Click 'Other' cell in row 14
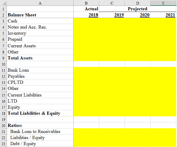Screen dimensions: 177x147 pyautogui.click(x=40, y=89)
